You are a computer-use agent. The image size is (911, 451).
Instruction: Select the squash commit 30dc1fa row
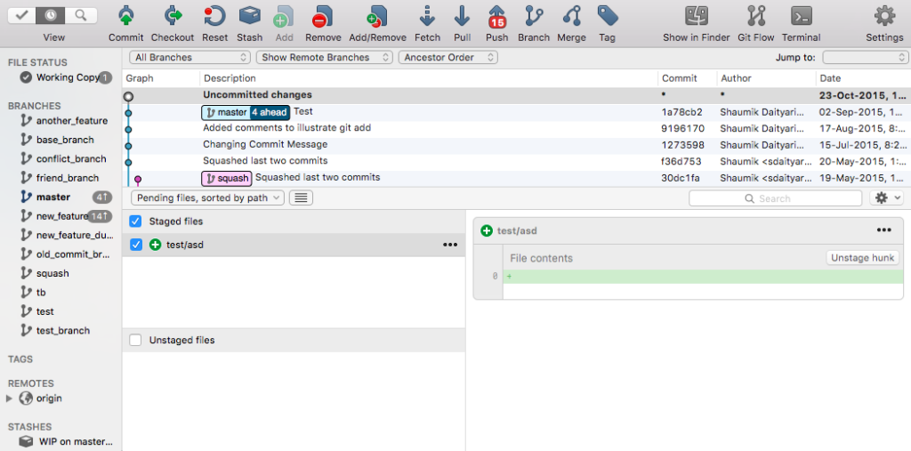pyautogui.click(x=427, y=178)
